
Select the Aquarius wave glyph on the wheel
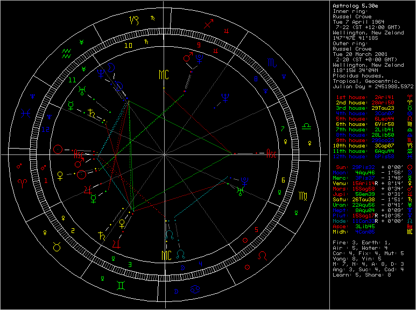pyautogui.click(x=67, y=52)
